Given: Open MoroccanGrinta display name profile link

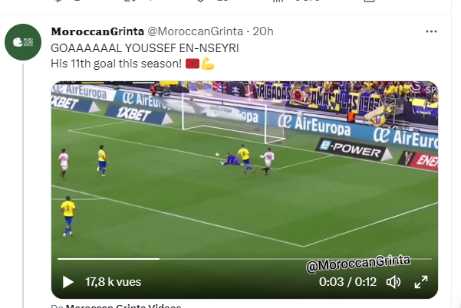Looking at the screenshot, I should coord(97,31).
